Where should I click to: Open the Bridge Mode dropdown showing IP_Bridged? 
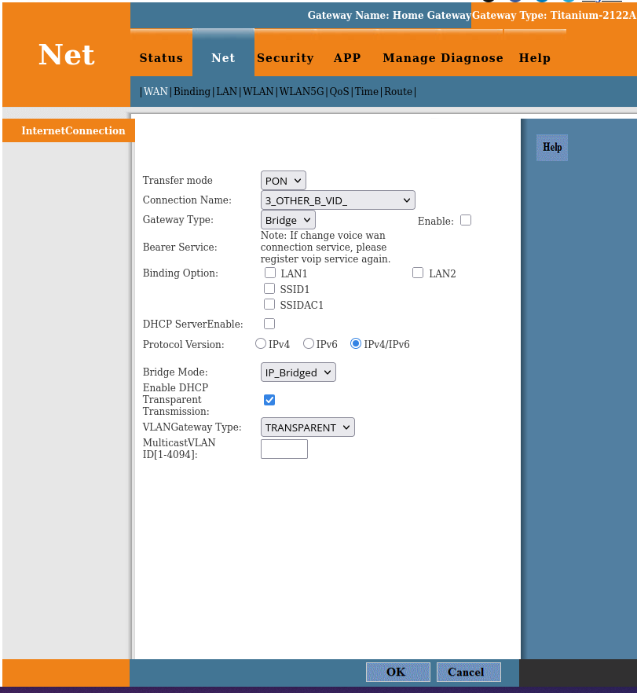(x=298, y=372)
